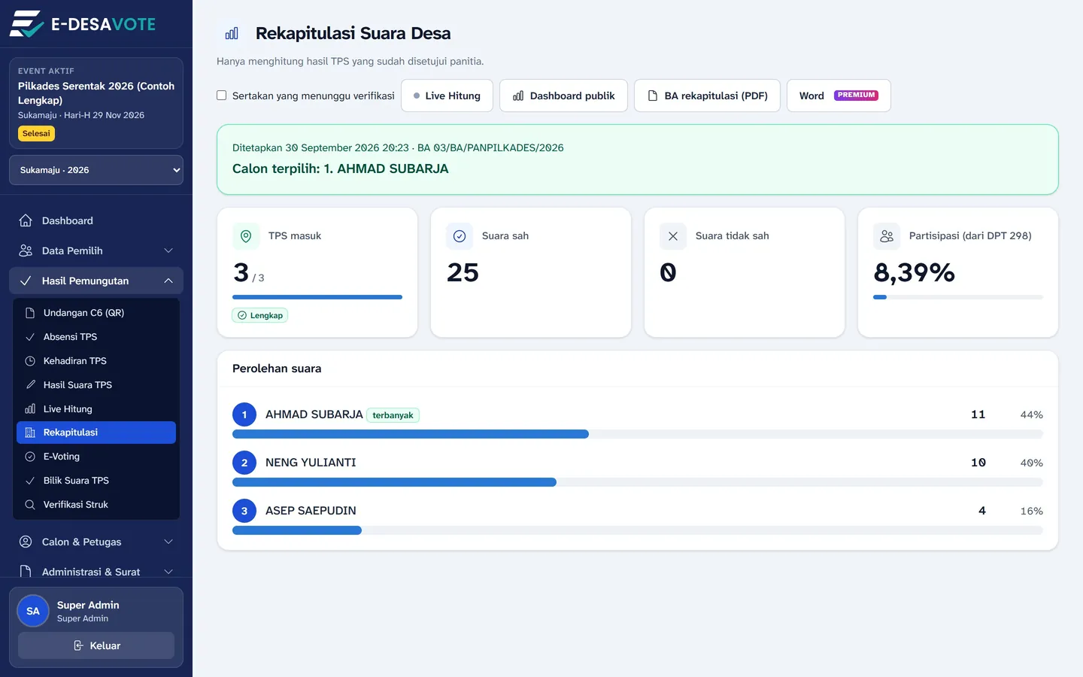
Task: Click the Data Pemilih people icon
Action: (26, 250)
